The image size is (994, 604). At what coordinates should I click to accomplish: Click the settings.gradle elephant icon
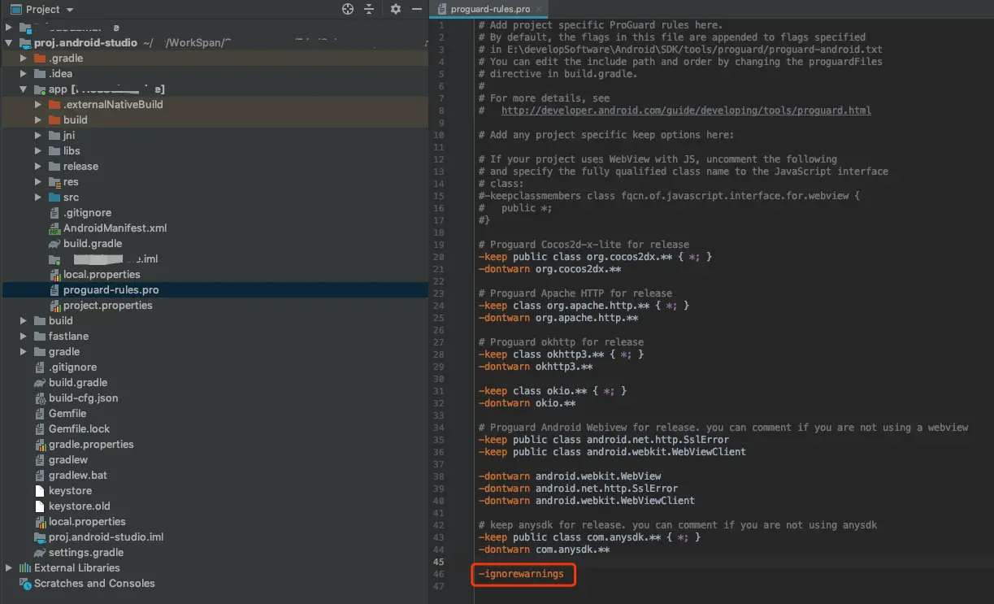pyautogui.click(x=41, y=553)
